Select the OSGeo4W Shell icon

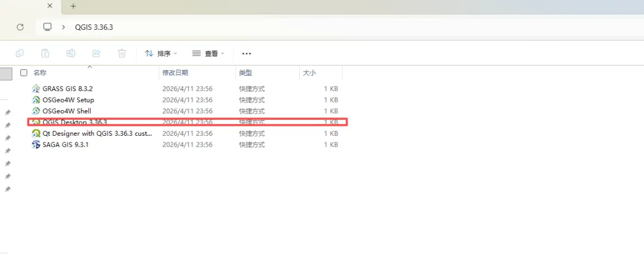(36, 111)
